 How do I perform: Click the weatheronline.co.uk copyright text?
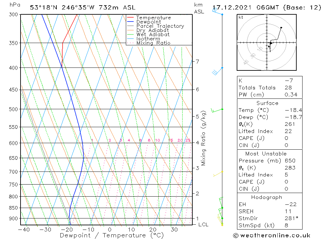coord(272,235)
